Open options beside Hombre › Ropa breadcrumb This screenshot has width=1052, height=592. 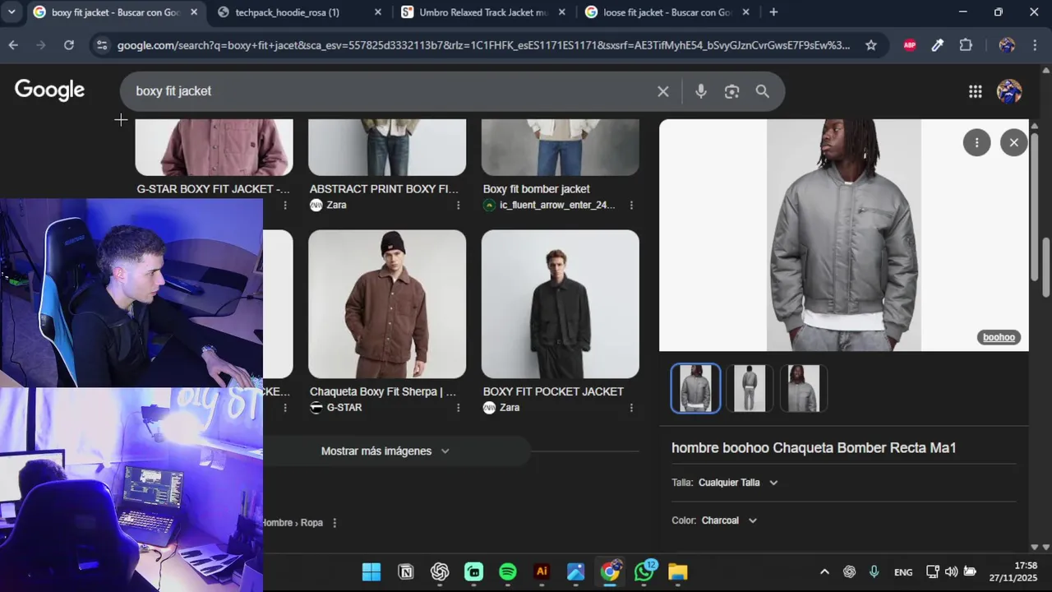[x=335, y=523]
